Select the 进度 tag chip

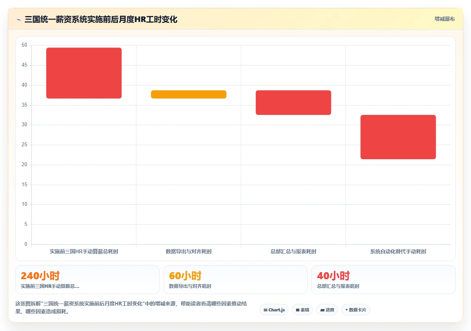point(327,310)
